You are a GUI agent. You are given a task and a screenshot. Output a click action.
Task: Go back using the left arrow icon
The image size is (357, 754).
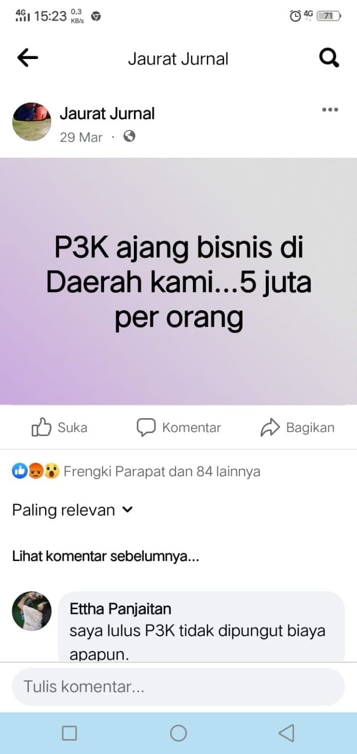point(28,59)
